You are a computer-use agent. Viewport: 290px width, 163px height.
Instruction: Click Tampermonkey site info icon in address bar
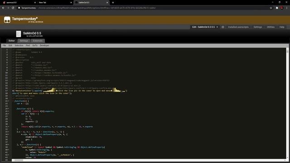click(x=19, y=8)
